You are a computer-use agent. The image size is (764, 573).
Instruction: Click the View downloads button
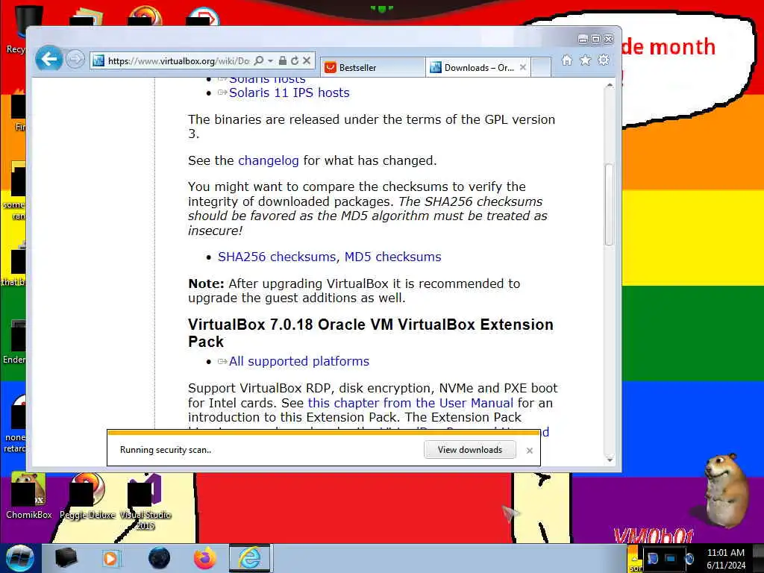coord(470,450)
